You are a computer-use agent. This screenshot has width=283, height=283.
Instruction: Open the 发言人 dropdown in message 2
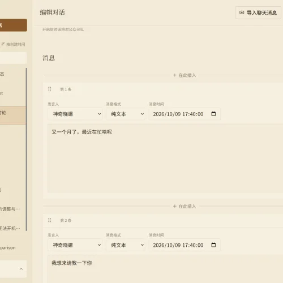[x=75, y=245]
